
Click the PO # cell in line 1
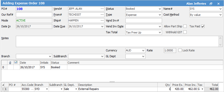pyautogui.click(x=15, y=89)
